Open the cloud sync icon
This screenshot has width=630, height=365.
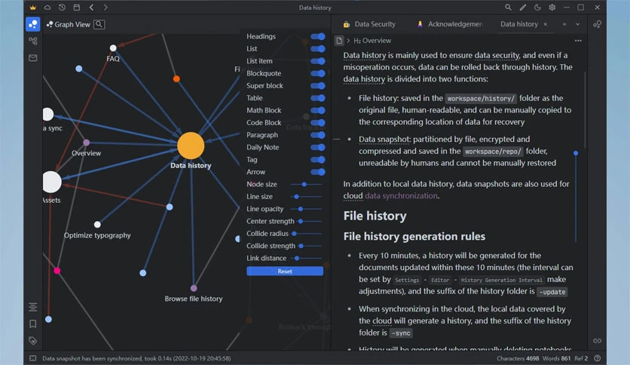click(x=47, y=8)
